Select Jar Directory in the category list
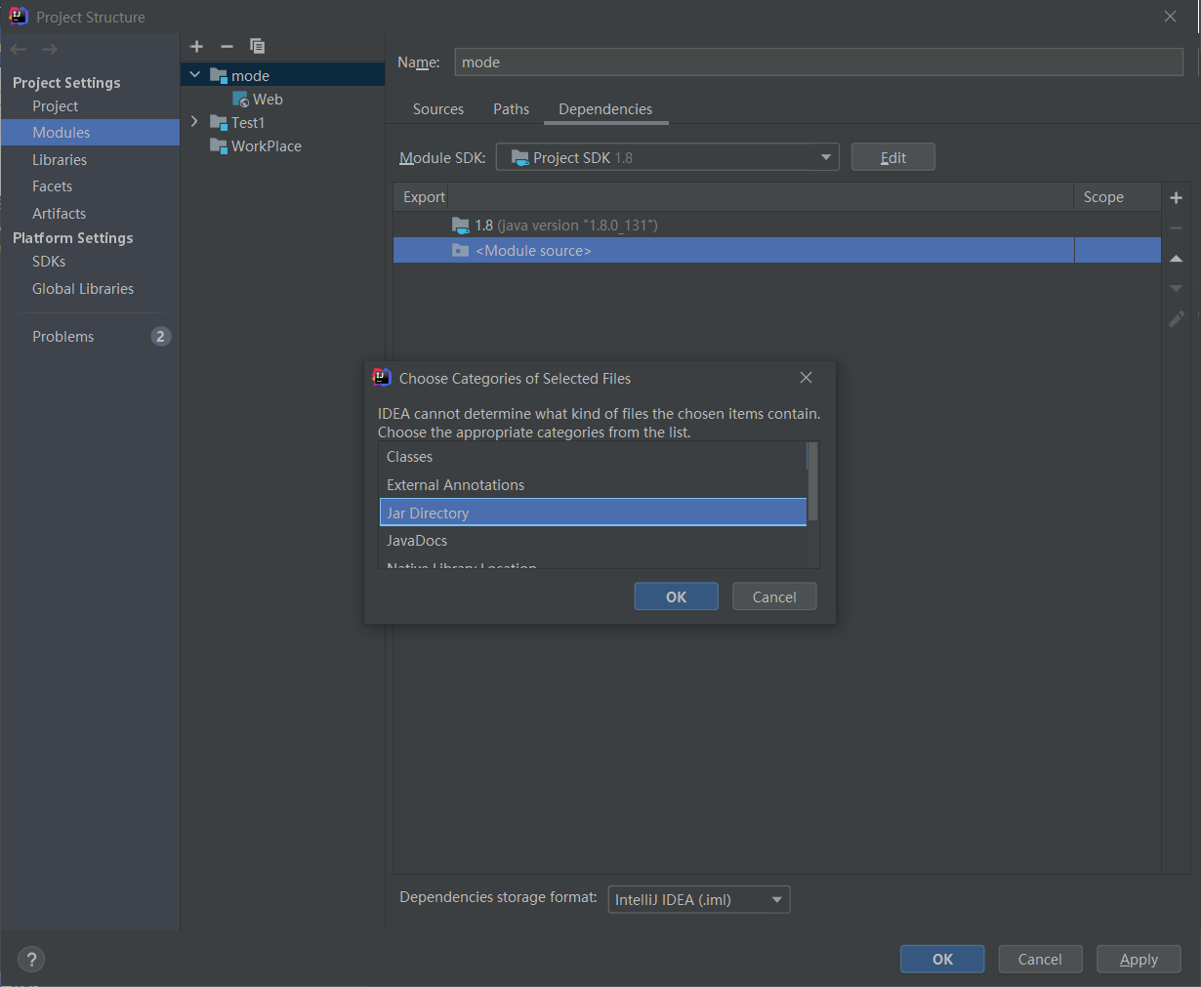This screenshot has height=987, width=1201. tap(593, 513)
